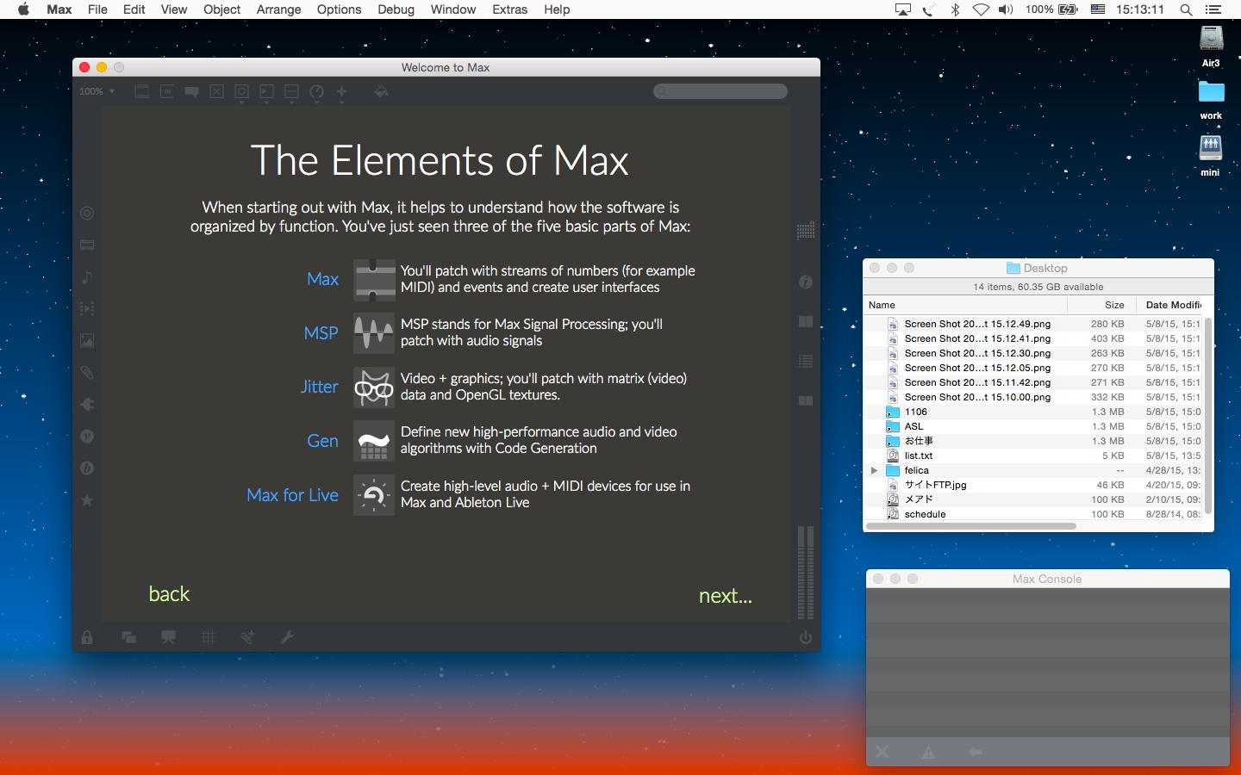Click the Gen link
1241x775 pixels.
coord(323,441)
